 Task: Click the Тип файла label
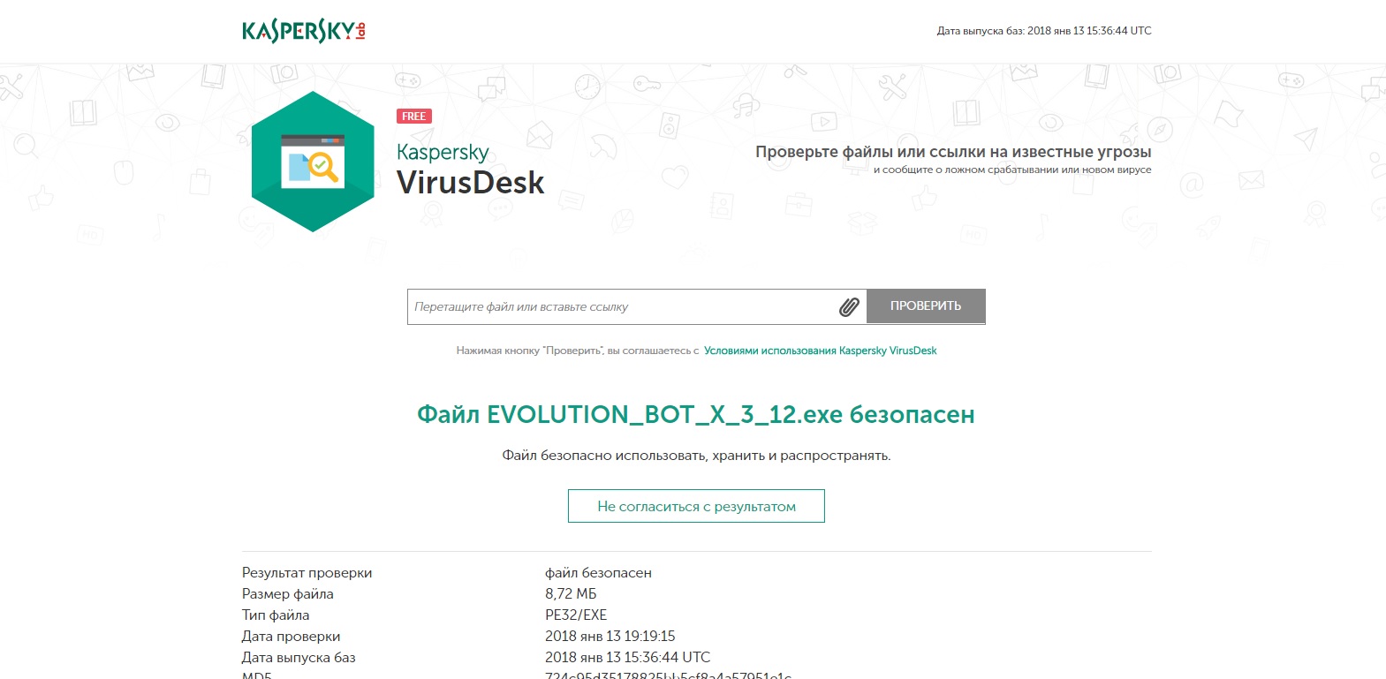tap(276, 615)
